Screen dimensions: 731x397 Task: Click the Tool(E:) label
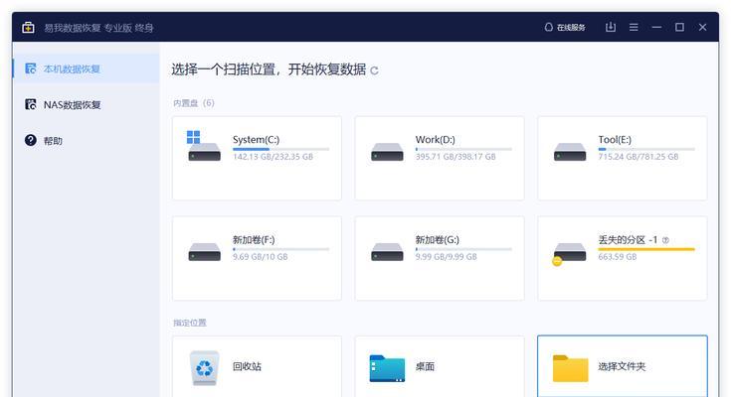pos(615,140)
